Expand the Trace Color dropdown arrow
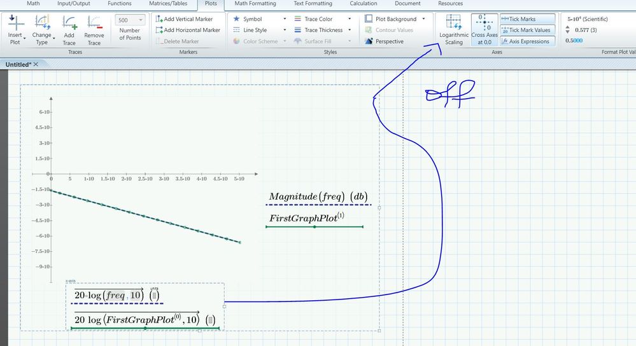 pos(350,19)
